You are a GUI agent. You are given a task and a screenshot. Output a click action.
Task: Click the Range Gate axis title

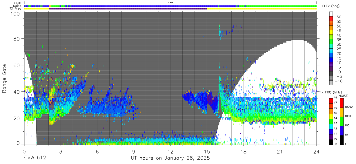click(4, 79)
